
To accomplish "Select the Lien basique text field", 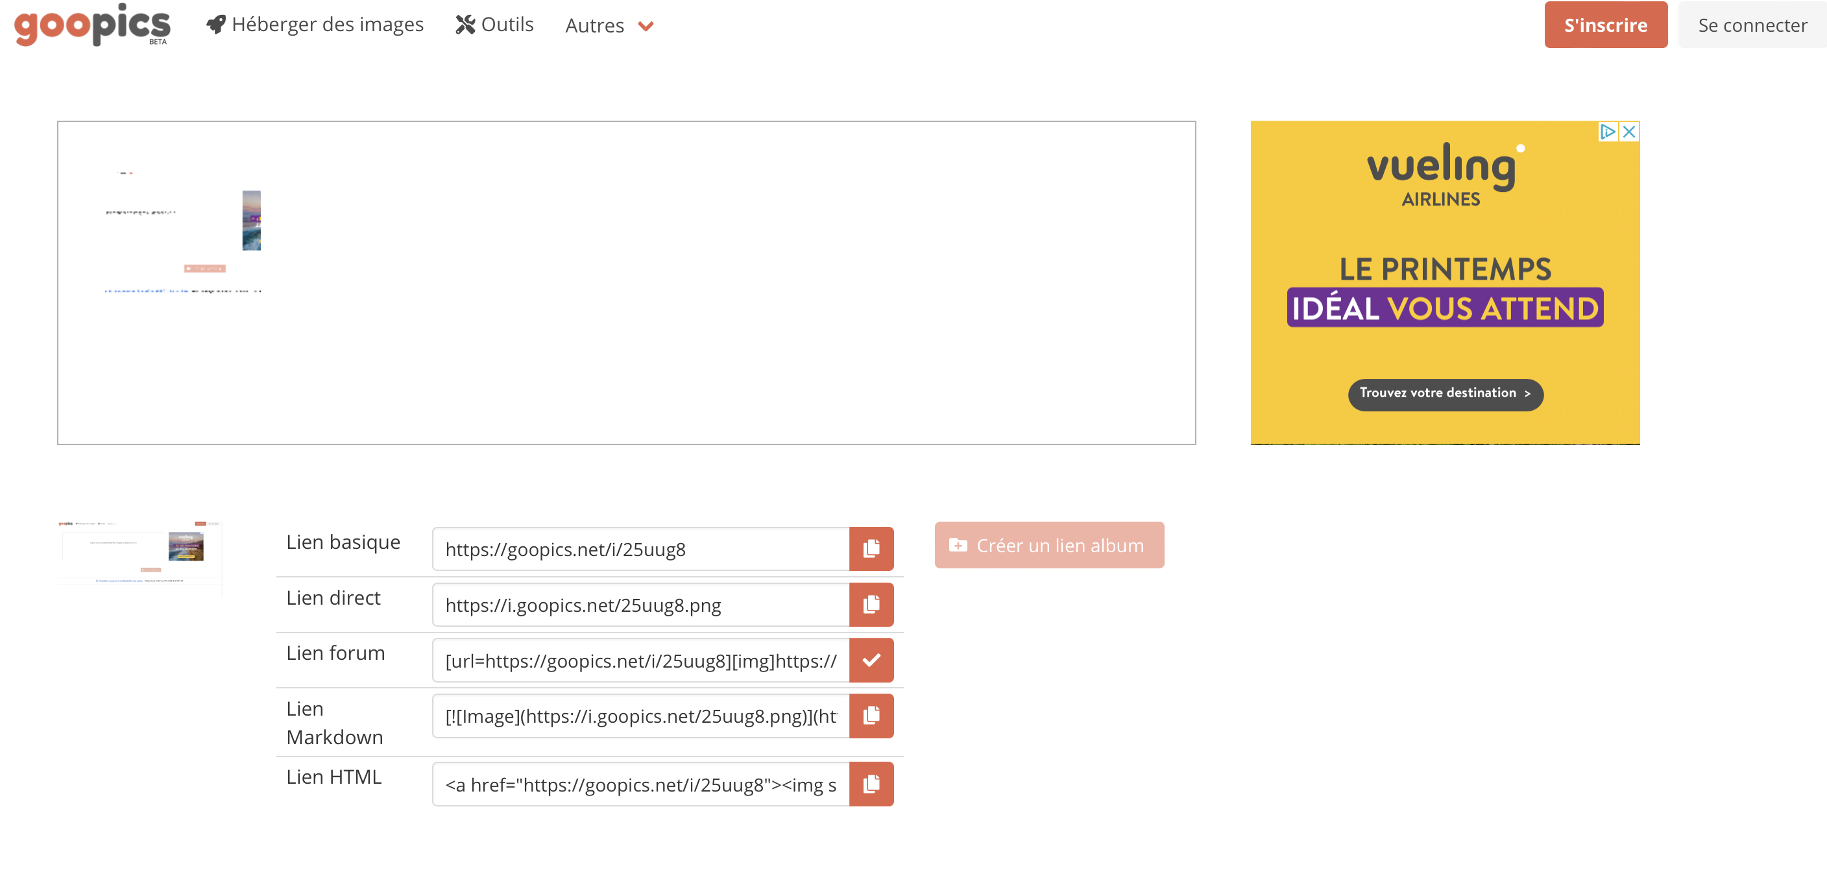I will tap(640, 548).
